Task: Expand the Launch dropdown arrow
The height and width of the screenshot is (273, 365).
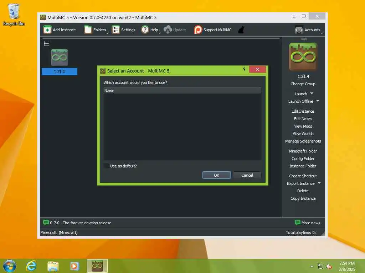Action: (312, 93)
